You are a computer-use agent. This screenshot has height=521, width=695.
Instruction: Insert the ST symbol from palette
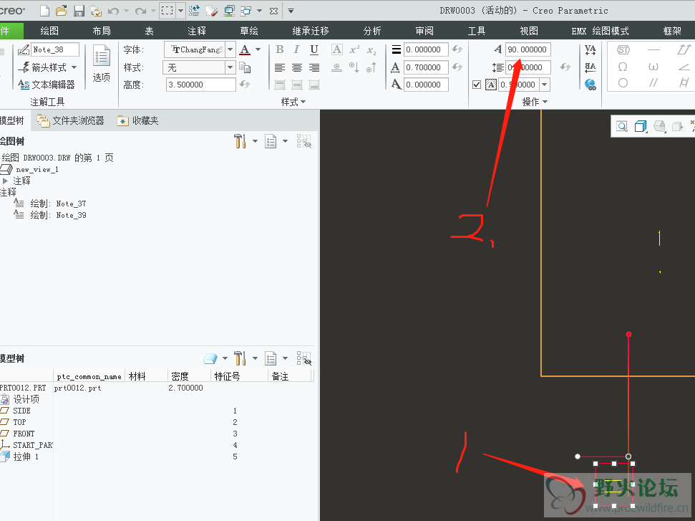[x=623, y=49]
